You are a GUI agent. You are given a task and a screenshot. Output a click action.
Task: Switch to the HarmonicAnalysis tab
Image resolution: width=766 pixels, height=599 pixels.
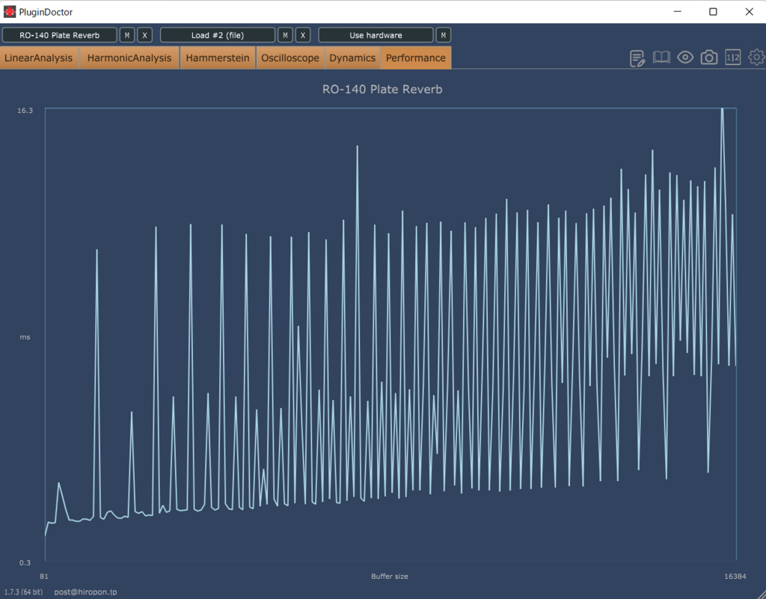[129, 58]
